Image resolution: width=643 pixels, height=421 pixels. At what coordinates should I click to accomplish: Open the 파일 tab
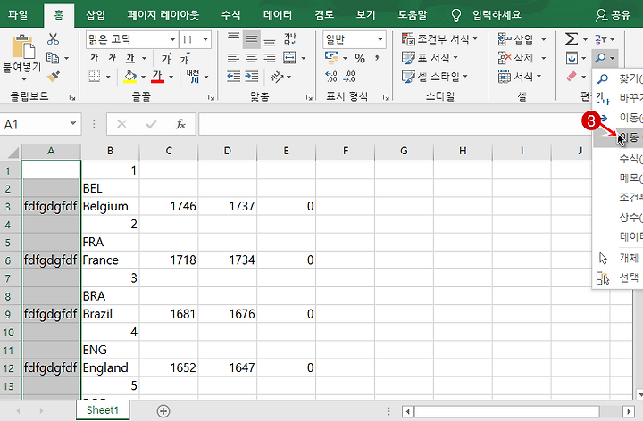point(18,15)
